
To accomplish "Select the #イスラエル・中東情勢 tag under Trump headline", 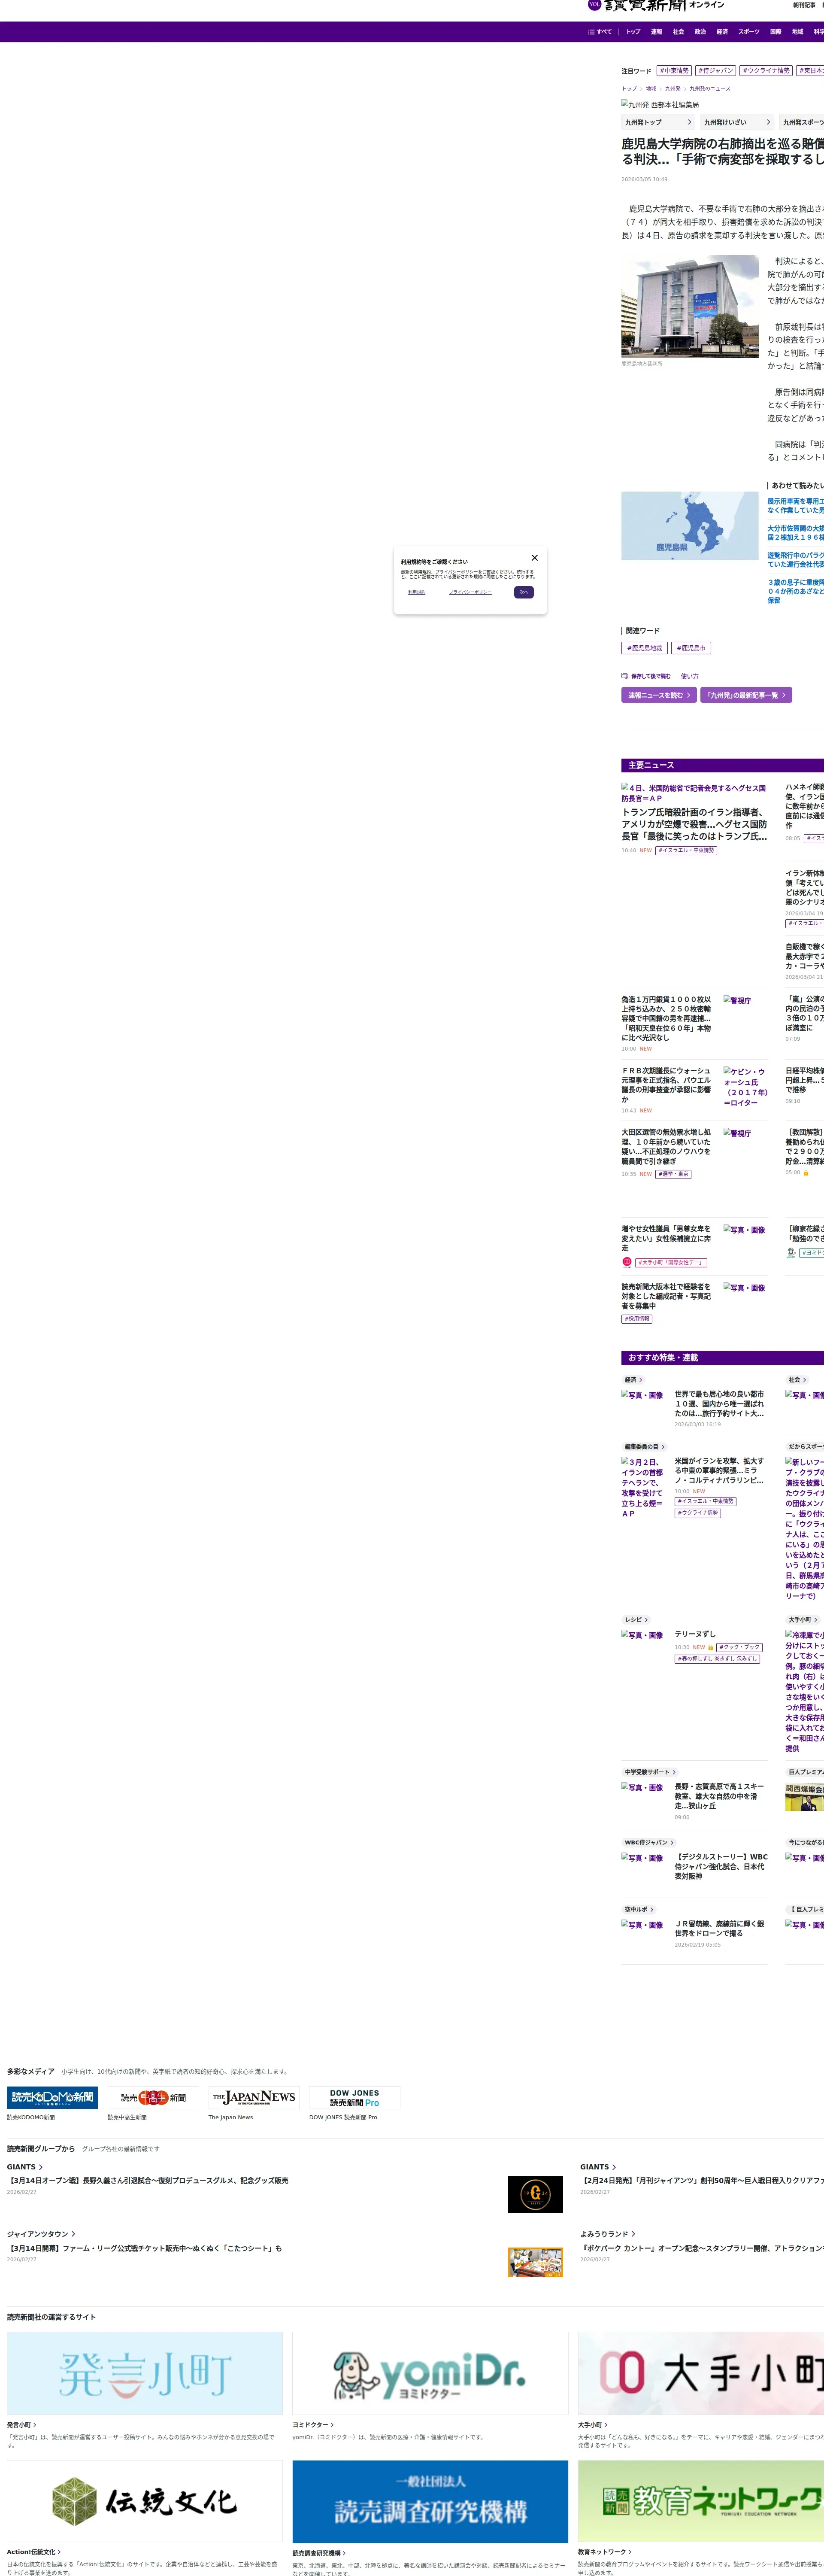I will coord(686,851).
